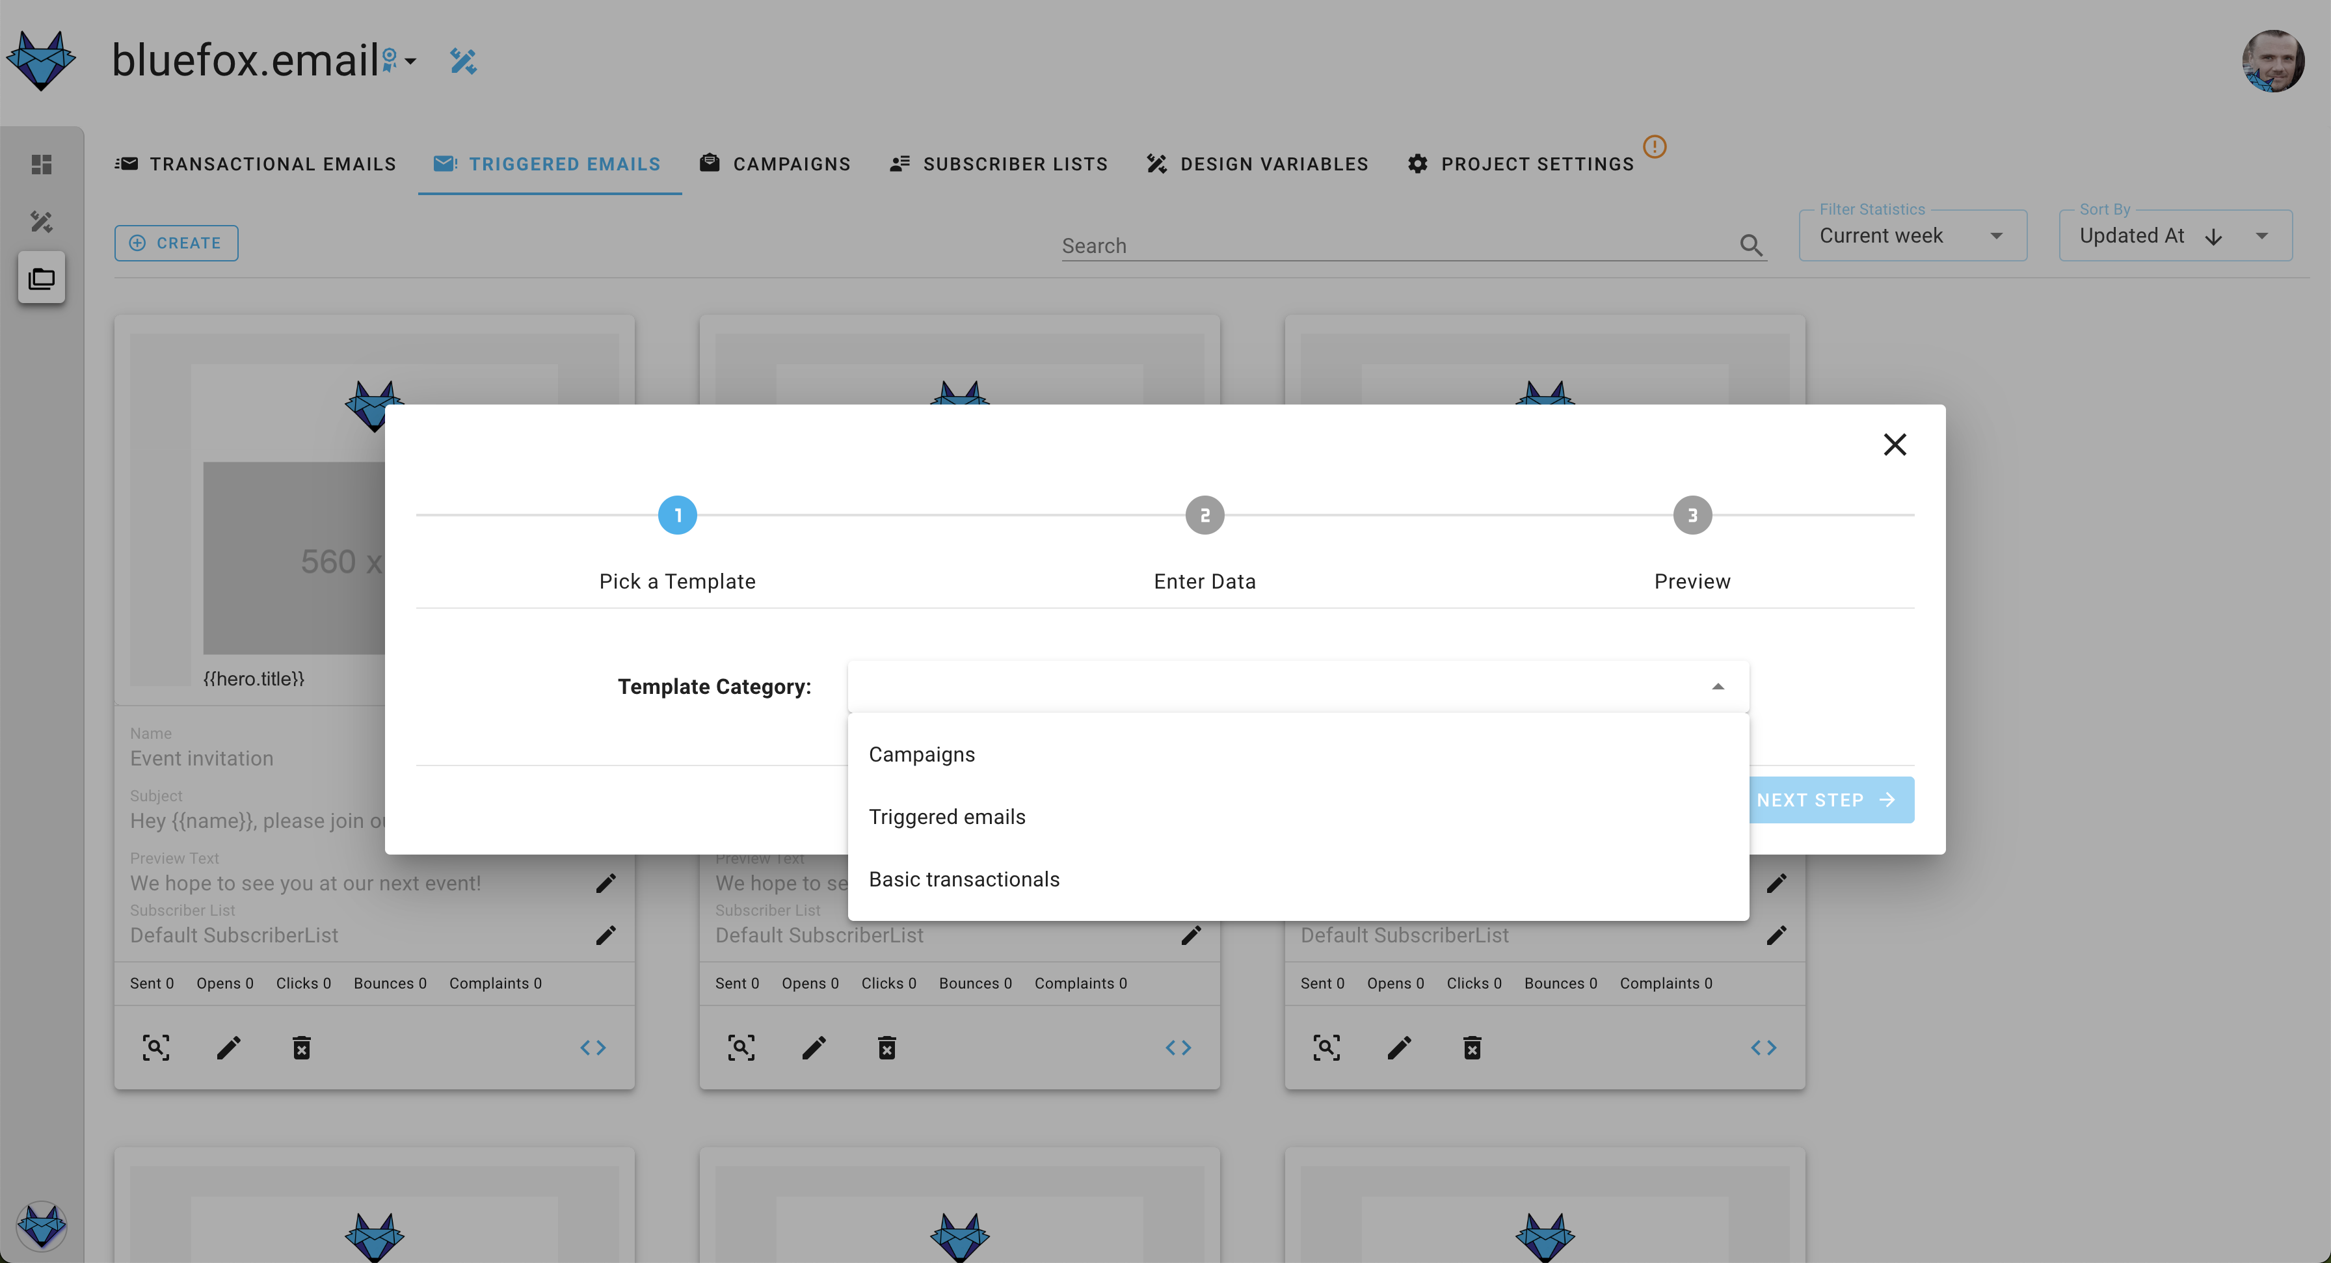Delete the third card email
The image size is (2331, 1263).
point(1472,1048)
